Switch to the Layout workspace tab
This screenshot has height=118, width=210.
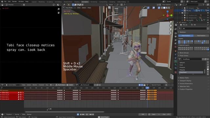(x=34, y=2)
